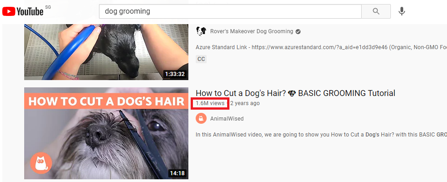Click the CC closed captions badge
This screenshot has height=182, width=447.
point(201,59)
